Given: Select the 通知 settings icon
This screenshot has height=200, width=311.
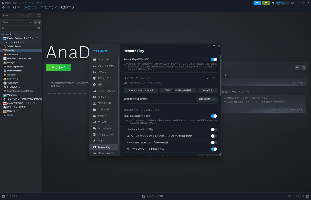Looking at the screenshot, I should point(94,85).
